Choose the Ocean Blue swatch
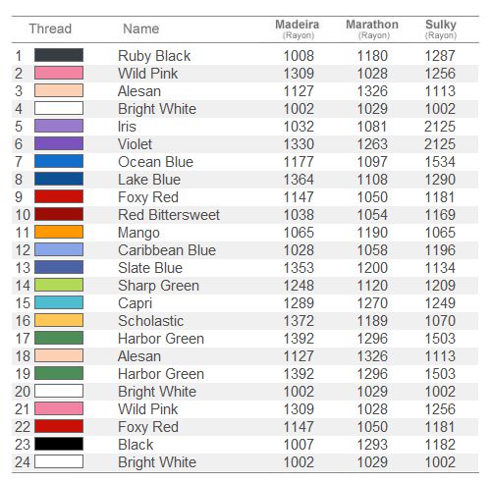Screen dimensions: 491x483 click(59, 161)
